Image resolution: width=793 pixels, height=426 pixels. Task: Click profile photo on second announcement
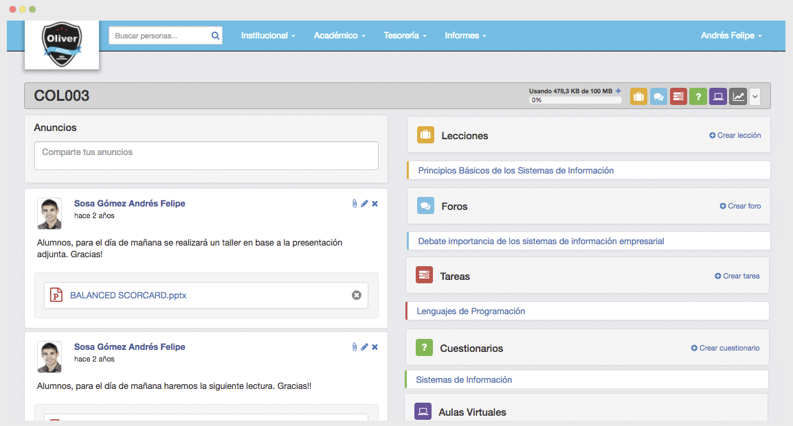click(x=49, y=357)
